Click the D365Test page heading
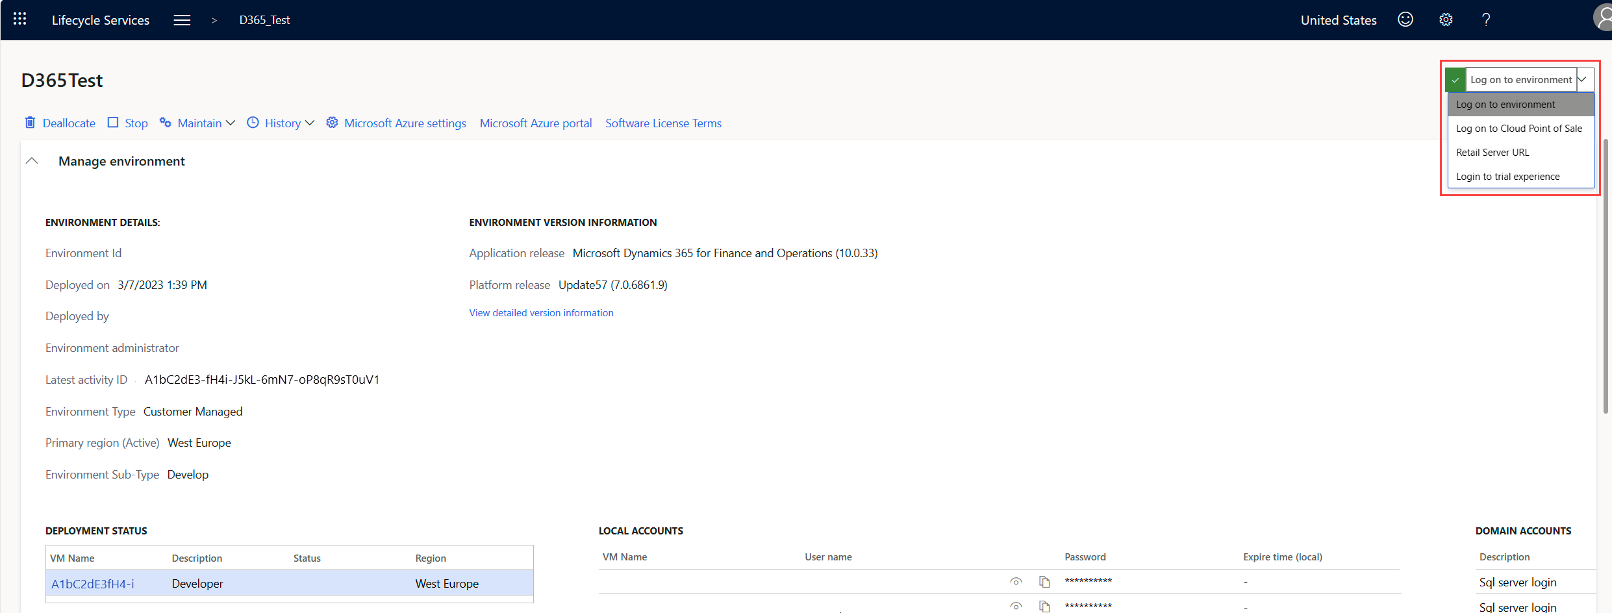 [62, 81]
